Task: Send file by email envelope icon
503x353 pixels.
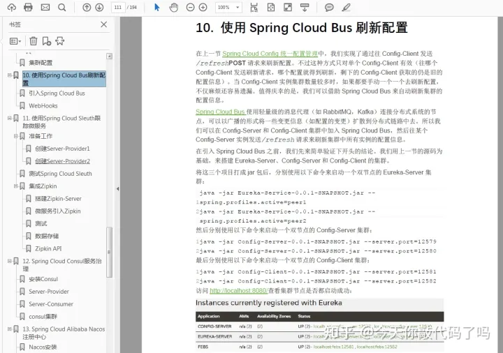Action: coord(45,8)
